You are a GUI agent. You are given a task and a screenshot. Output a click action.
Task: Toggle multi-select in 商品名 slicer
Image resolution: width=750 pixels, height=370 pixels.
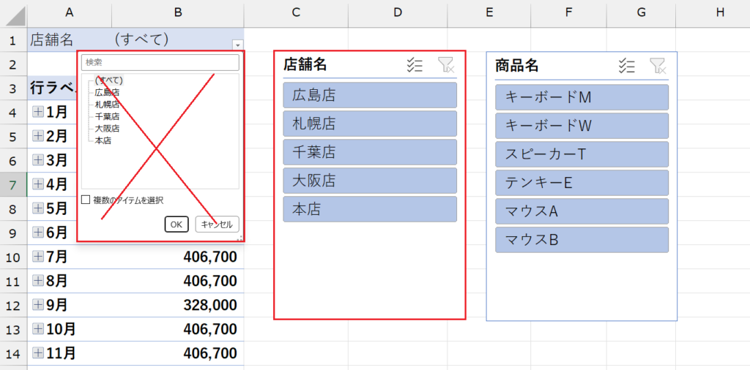coord(626,66)
